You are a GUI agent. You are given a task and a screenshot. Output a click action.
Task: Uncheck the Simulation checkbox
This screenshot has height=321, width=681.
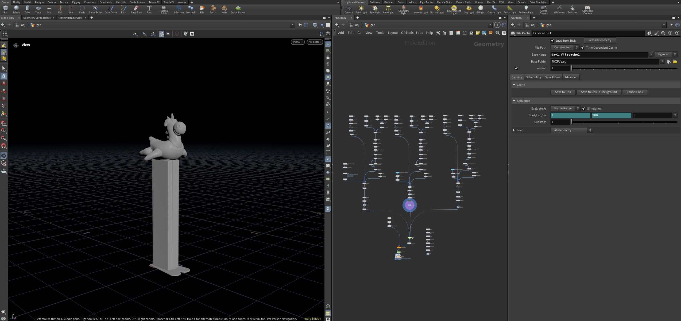[x=584, y=109]
